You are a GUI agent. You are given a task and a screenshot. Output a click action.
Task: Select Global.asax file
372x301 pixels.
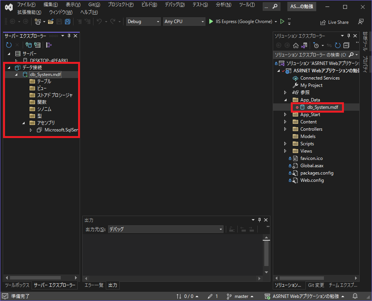tap(312, 166)
